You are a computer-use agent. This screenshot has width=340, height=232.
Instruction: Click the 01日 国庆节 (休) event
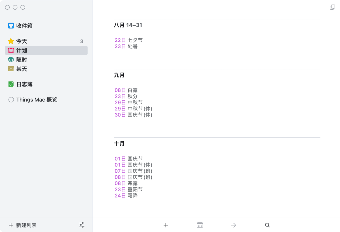133,165
